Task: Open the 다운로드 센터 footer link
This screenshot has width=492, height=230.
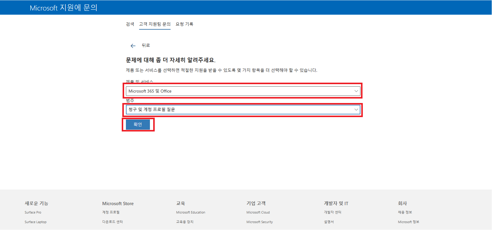Action: [x=112, y=222]
